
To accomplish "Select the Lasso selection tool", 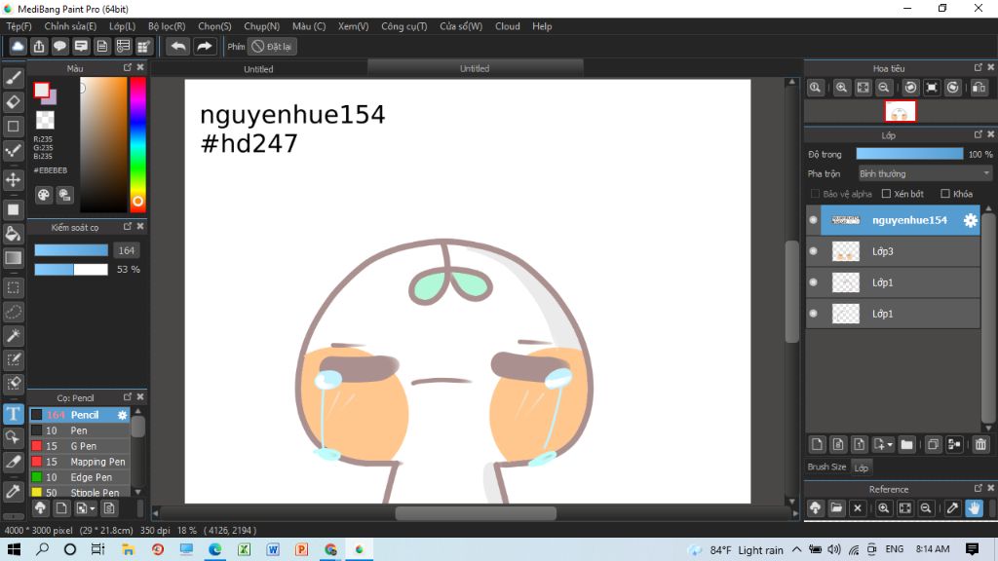I will pyautogui.click(x=14, y=312).
